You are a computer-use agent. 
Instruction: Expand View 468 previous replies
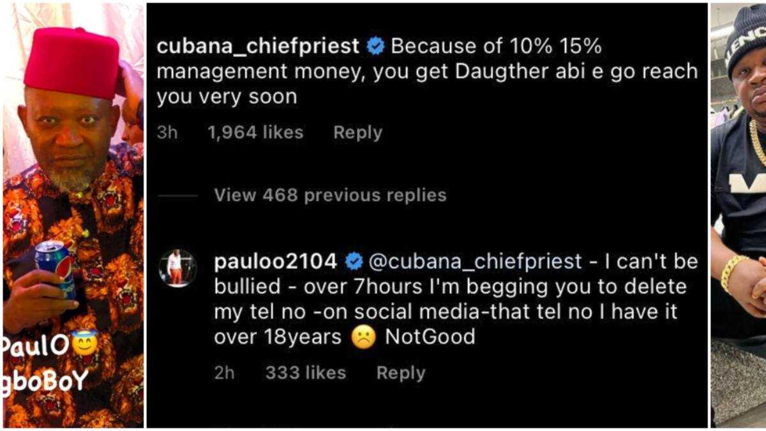point(330,195)
